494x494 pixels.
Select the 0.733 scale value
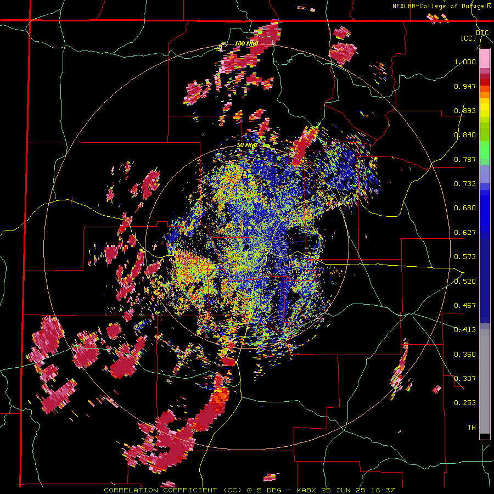pos(465,184)
